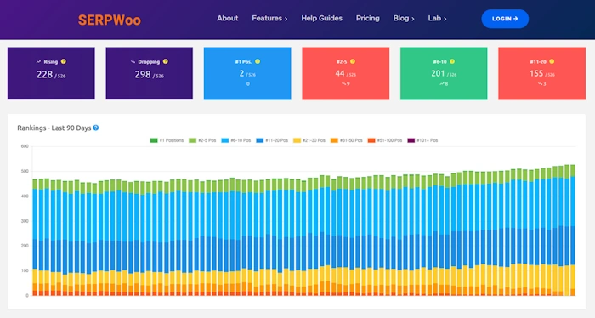
Task: Expand the Blog menu
Action: pos(404,18)
